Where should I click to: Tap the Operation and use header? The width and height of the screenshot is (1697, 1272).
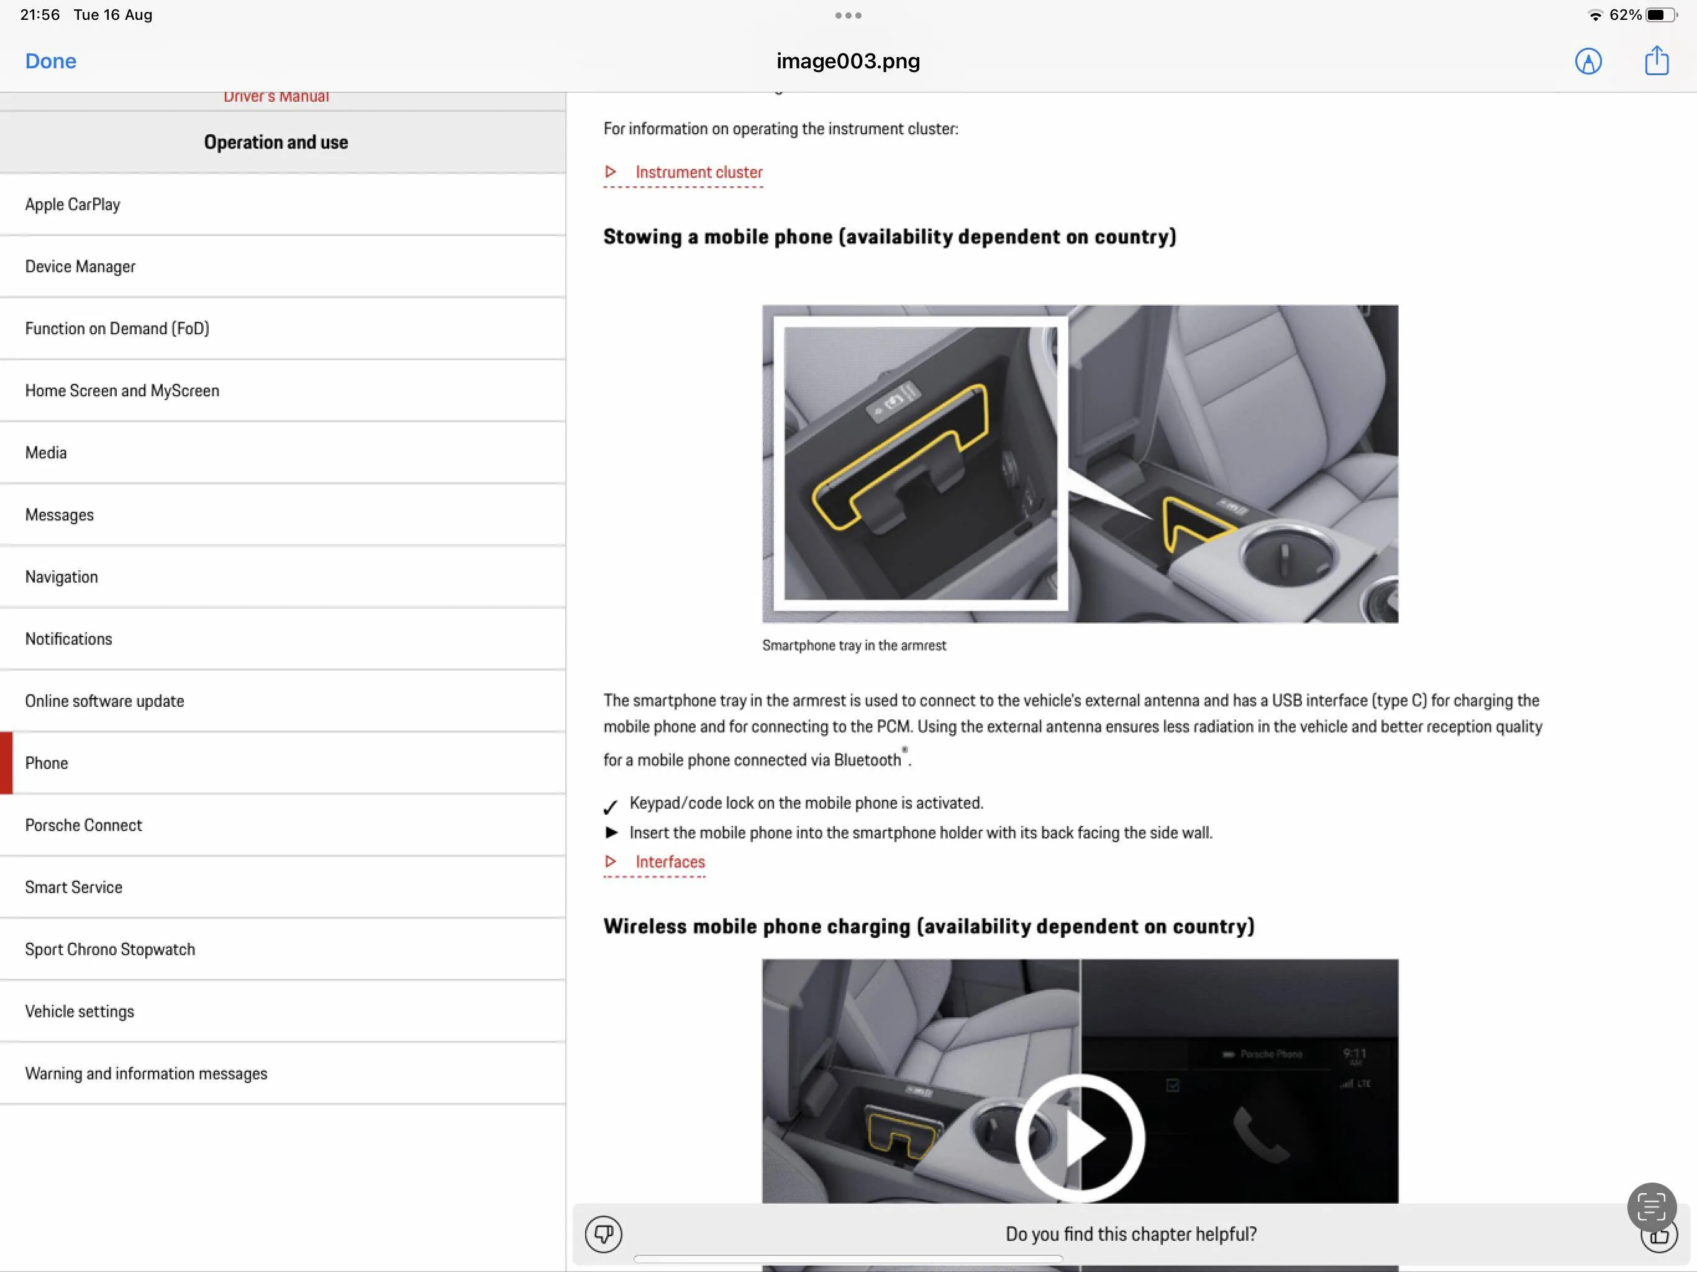point(283,143)
